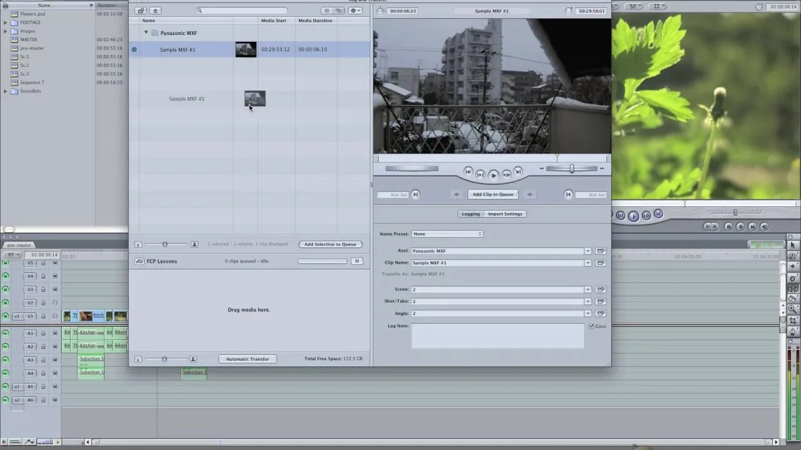Click the Automatic Transfer button
The height and width of the screenshot is (450, 801).
click(x=248, y=359)
